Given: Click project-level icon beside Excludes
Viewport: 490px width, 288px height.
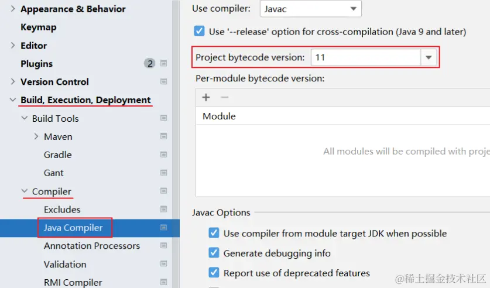Looking at the screenshot, I should [164, 210].
